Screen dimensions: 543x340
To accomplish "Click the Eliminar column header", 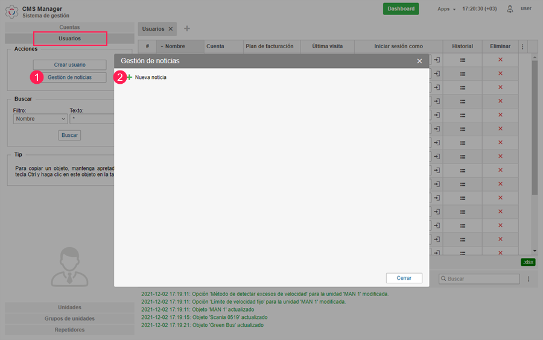I will [500, 46].
